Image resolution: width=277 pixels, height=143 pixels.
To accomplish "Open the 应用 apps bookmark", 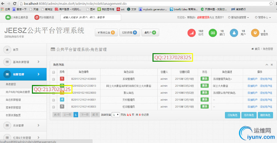I will tap(5, 9).
